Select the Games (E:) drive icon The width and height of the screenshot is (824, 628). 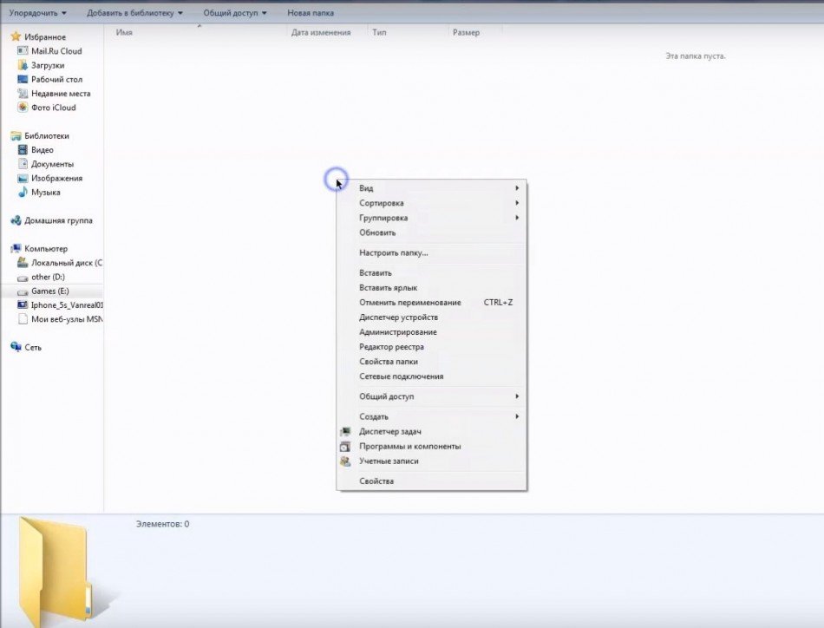[23, 291]
